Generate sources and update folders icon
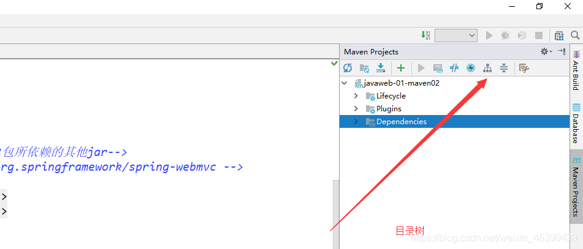This screenshot has height=249, width=583. pos(364,68)
